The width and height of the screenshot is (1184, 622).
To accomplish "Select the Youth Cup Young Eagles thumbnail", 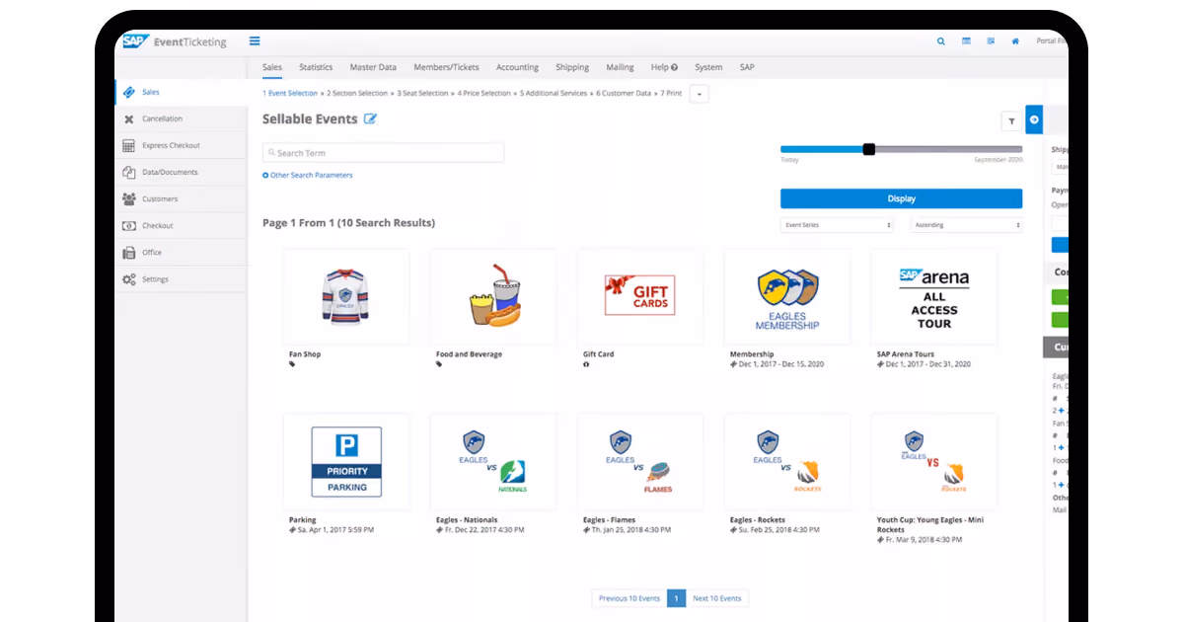I will 934,462.
